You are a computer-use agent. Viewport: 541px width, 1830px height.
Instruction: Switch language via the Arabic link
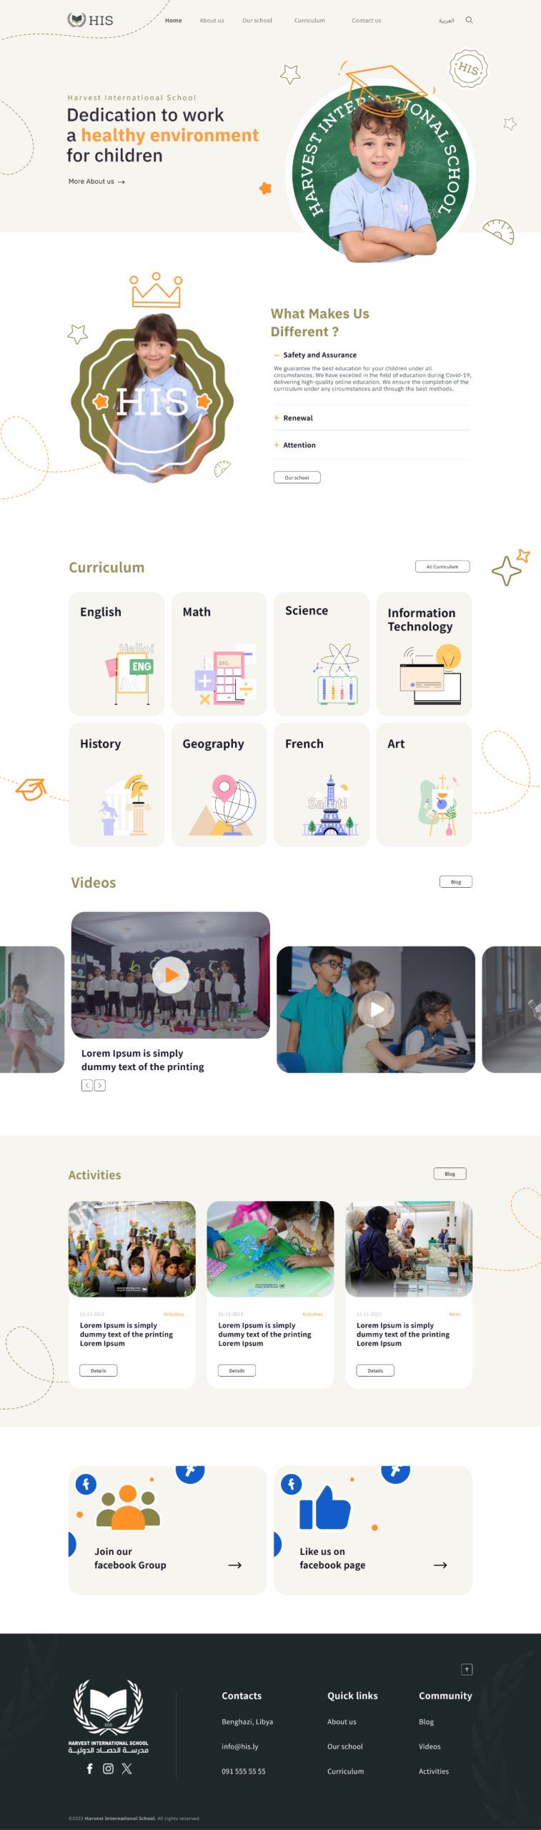[447, 21]
